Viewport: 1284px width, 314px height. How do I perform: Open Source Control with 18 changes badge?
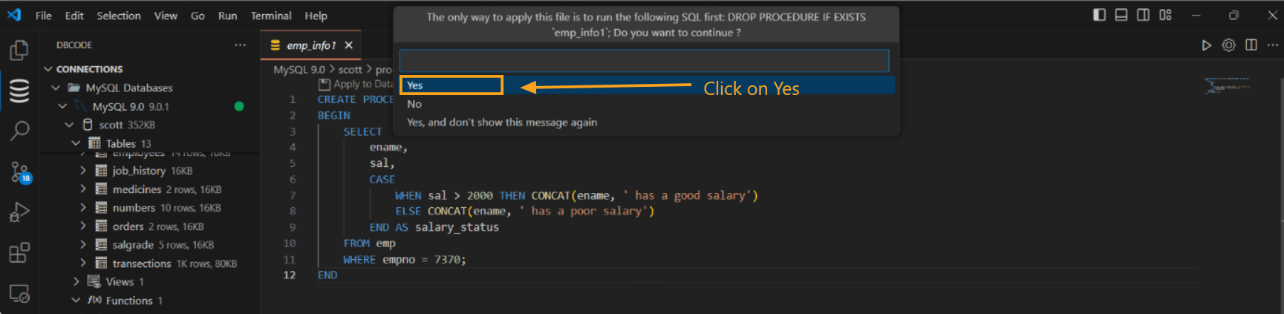click(19, 172)
